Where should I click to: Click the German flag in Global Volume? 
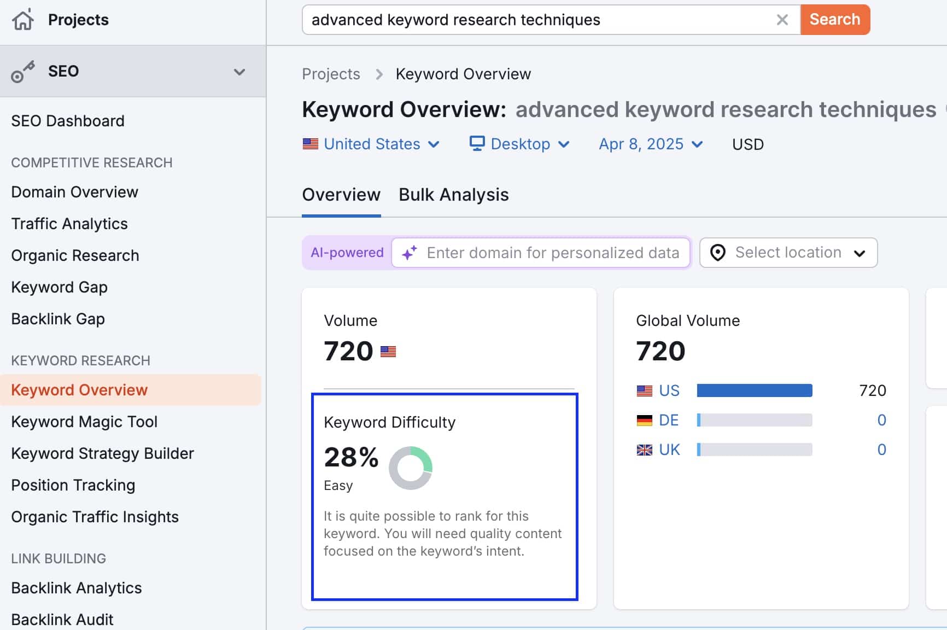[645, 420]
